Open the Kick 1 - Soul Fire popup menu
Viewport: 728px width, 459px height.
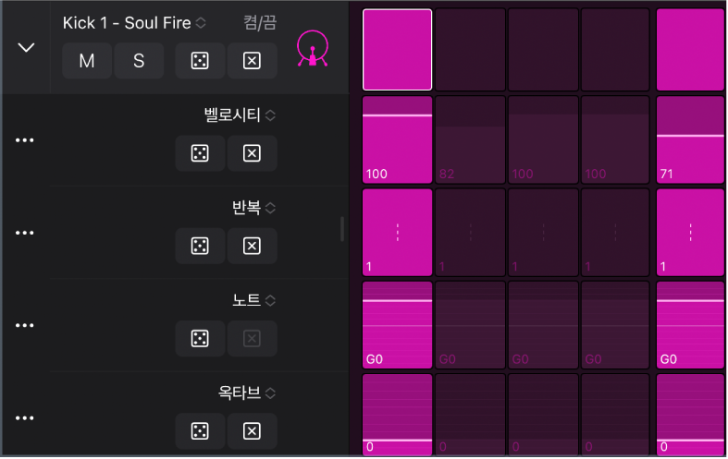coord(135,23)
